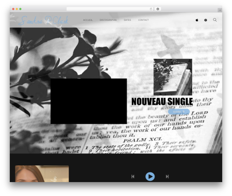Open the search magnifier icon
Image resolution: width=232 pixels, height=196 pixels.
[x=215, y=20]
